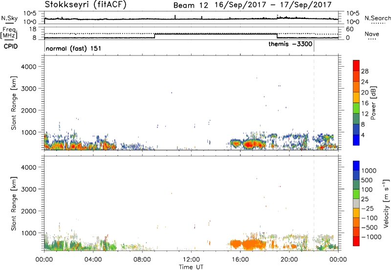
Task: Click the '3000' range label on velocity panel
Action: coord(29,189)
